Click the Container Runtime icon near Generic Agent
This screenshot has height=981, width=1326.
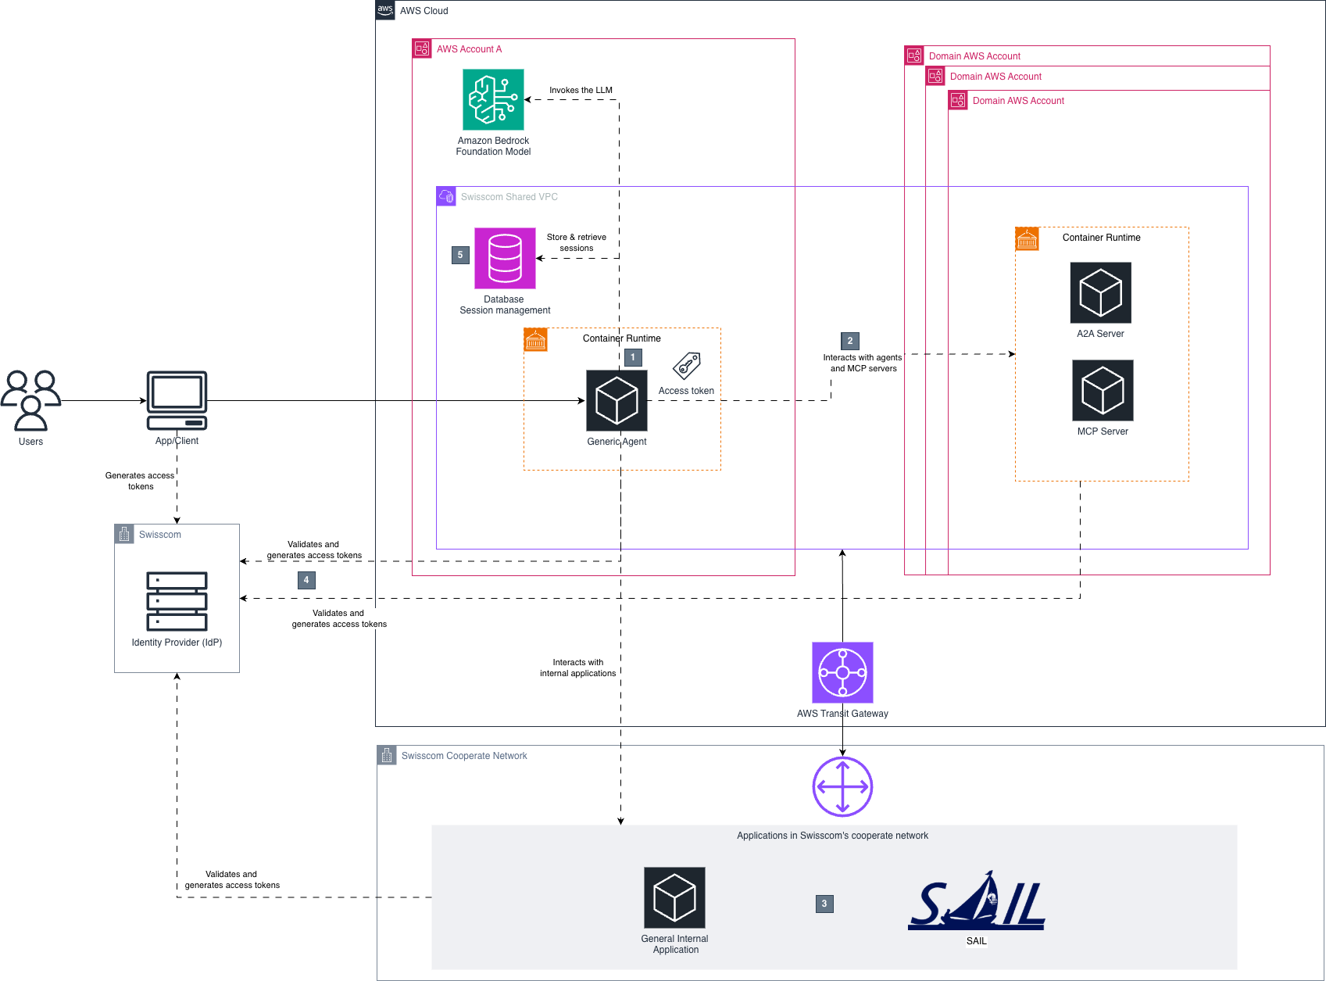(535, 338)
